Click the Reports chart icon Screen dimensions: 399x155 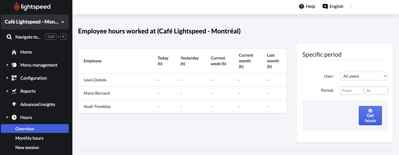click(14, 91)
